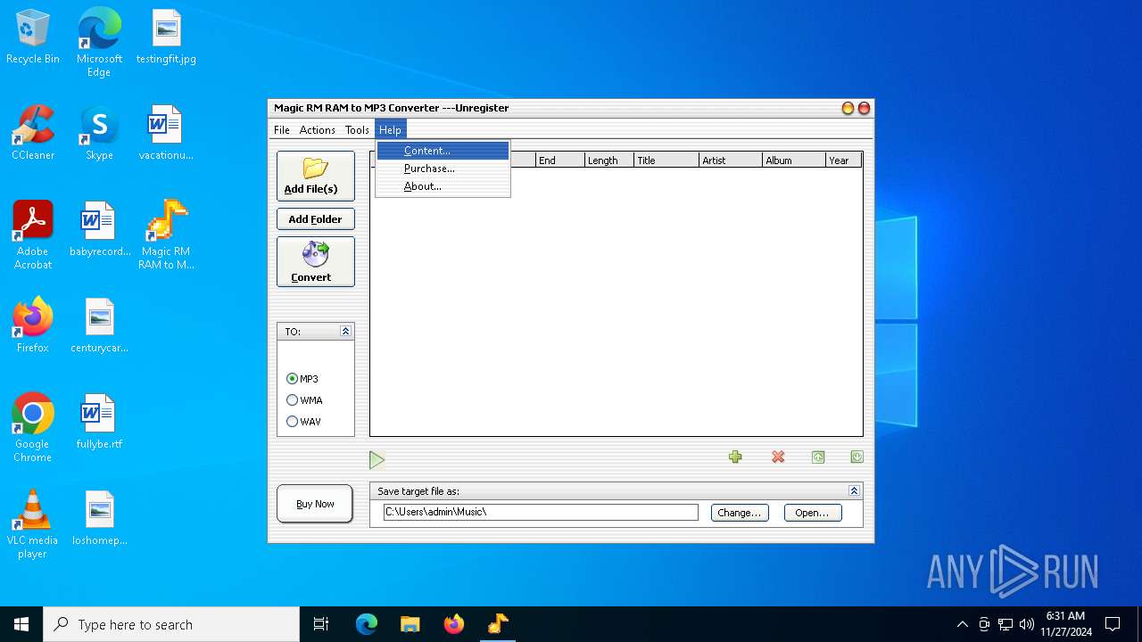Open Firefox desktop shortcut

(33, 325)
